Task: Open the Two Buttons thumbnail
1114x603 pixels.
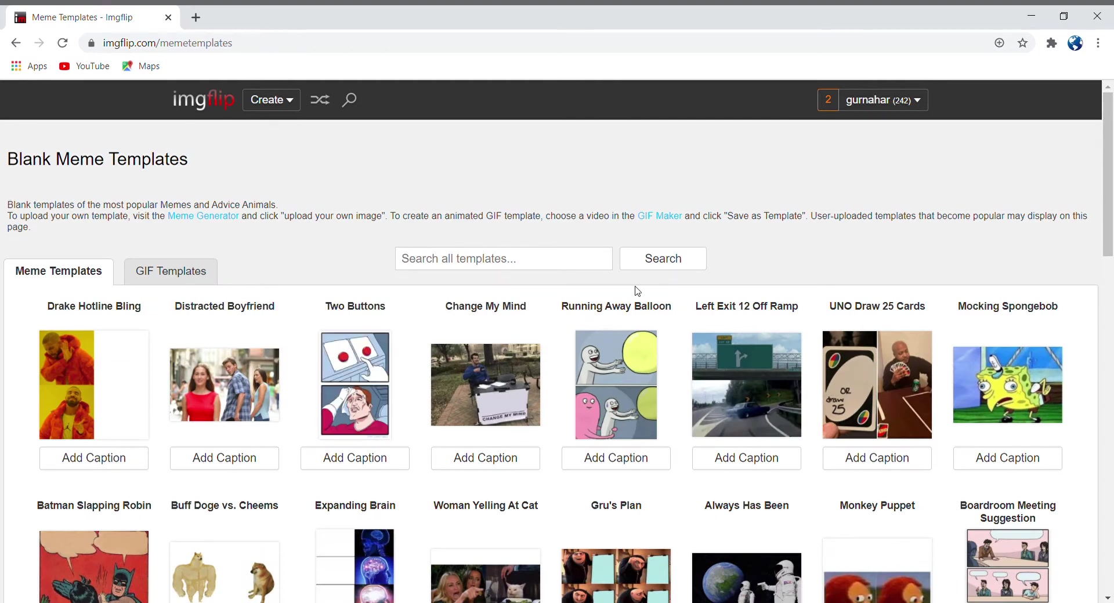Action: 355,385
